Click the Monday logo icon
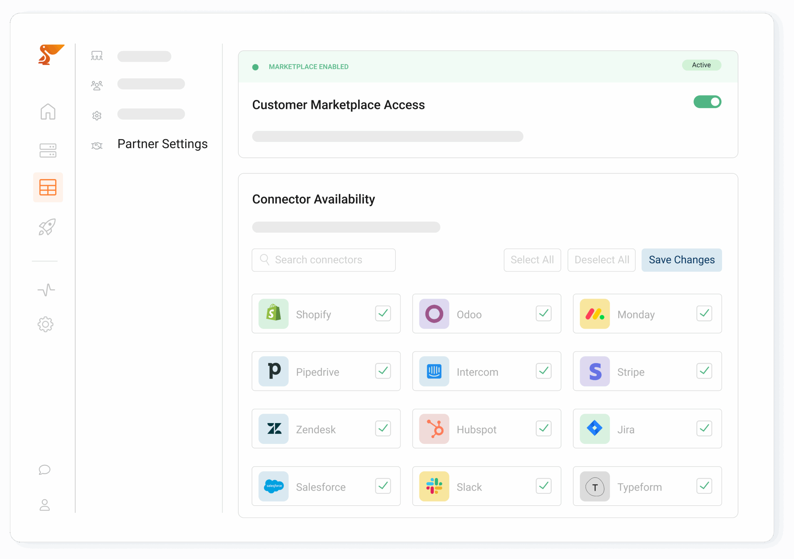The width and height of the screenshot is (794, 559). pos(595,313)
